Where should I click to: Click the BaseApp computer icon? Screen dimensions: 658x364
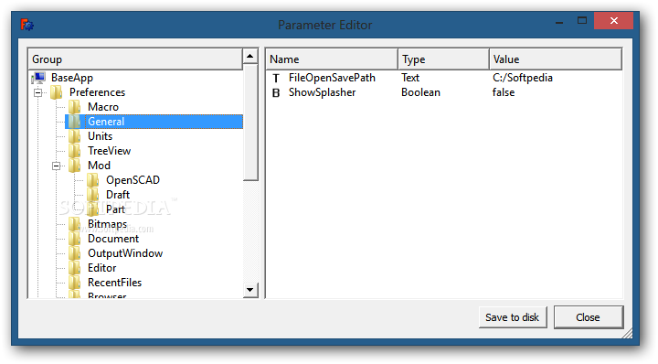point(38,78)
